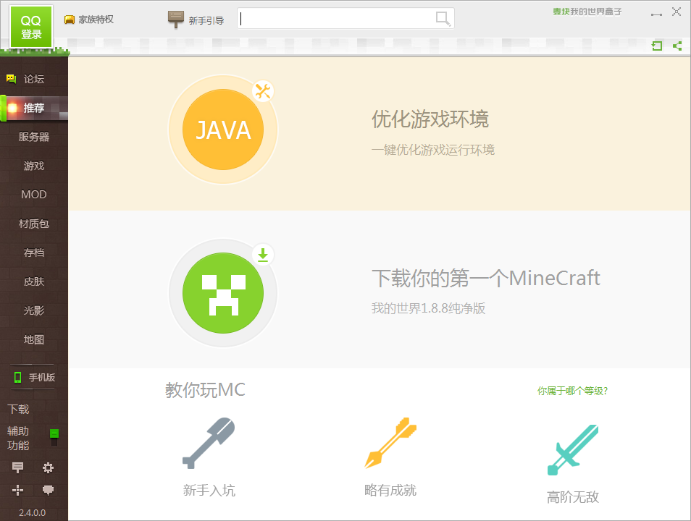Click the green phone icon

pyautogui.click(x=17, y=378)
